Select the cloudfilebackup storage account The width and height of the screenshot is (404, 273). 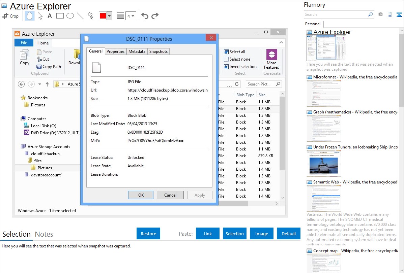[x=45, y=153]
